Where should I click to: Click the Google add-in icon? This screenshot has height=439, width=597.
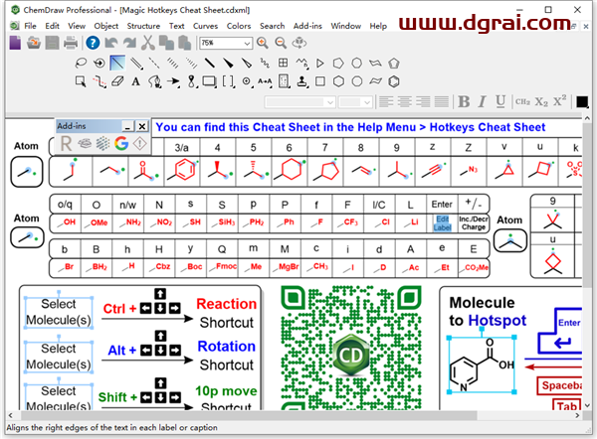click(x=121, y=143)
